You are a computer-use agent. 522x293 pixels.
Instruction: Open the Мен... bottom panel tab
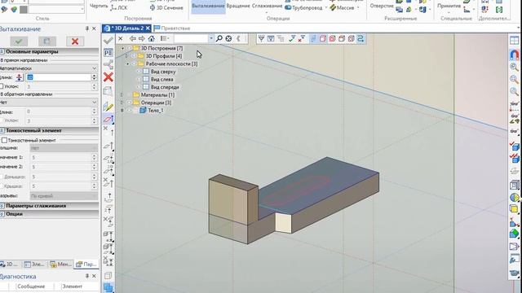coord(60,264)
